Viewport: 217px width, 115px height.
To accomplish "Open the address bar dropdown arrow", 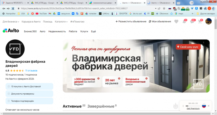I will click(x=156, y=8).
